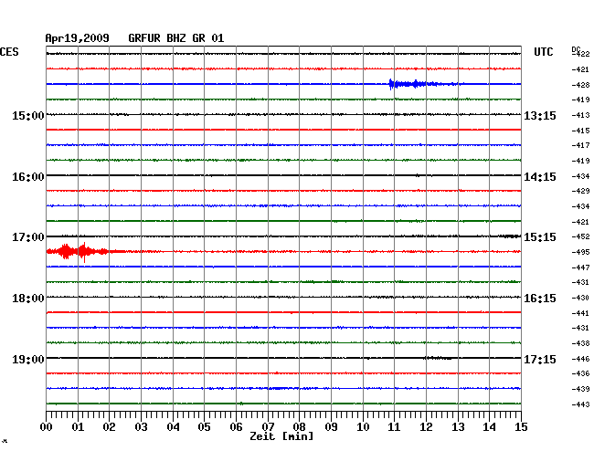Image resolution: width=594 pixels, height=451 pixels.
Task: Click the UTC column header
Action: (x=544, y=52)
